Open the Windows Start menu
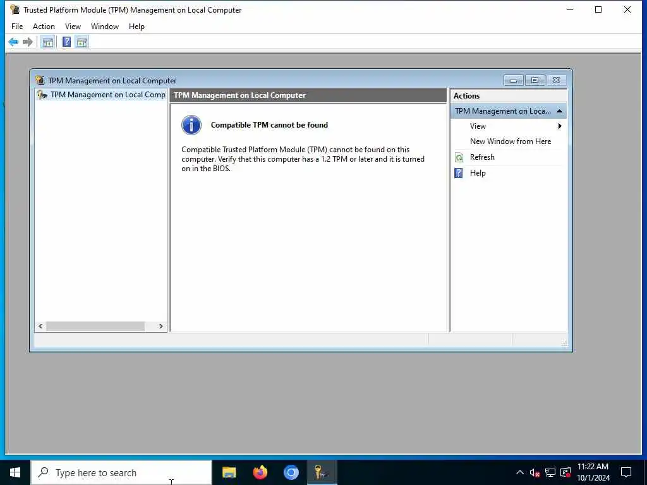647x485 pixels. (x=15, y=472)
